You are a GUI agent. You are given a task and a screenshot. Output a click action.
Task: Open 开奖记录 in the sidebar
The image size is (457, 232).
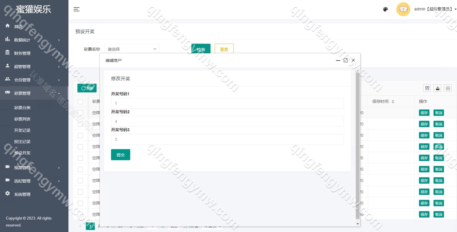point(22,130)
